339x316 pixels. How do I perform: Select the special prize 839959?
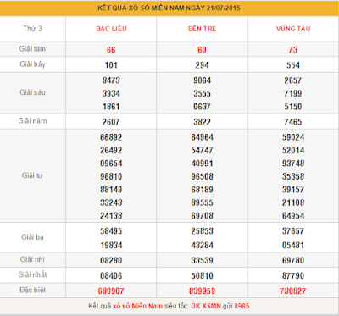pos(202,291)
